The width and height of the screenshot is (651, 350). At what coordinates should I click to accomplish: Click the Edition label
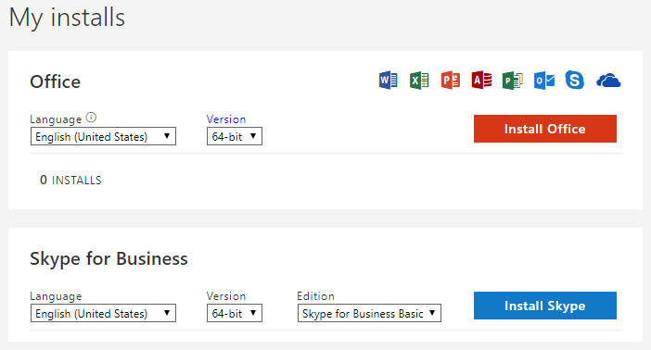click(315, 296)
